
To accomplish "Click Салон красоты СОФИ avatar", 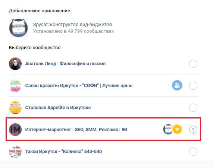I will 15,86.
